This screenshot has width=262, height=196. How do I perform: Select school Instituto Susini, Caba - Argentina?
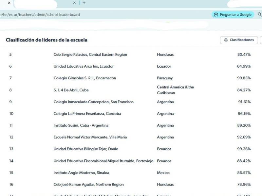(x=81, y=125)
